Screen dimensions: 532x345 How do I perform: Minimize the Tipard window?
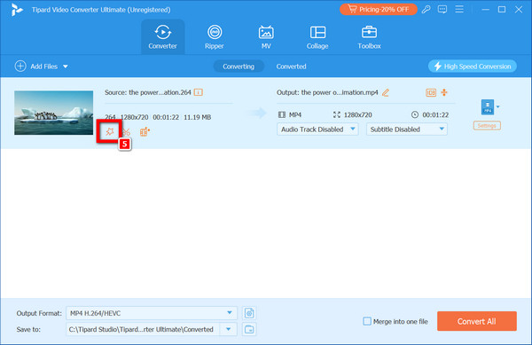486,10
